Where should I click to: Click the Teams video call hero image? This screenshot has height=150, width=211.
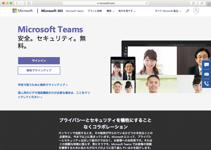pos(161,67)
